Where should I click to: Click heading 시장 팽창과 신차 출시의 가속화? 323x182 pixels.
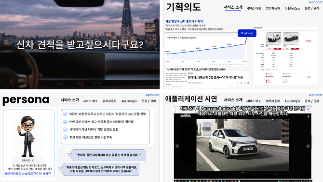click(184, 21)
